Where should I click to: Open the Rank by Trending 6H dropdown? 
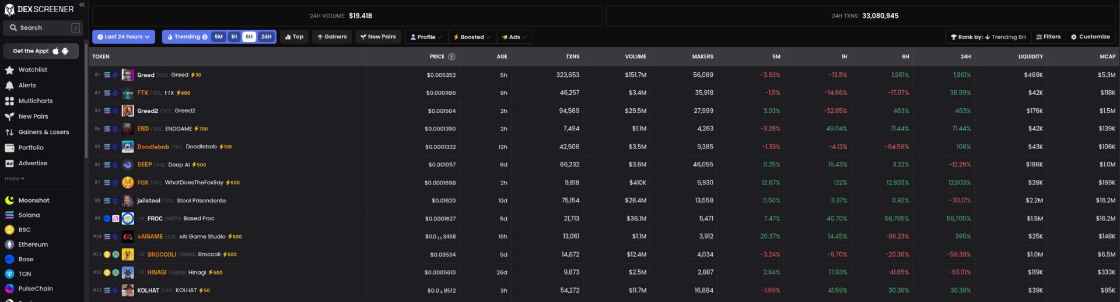click(x=988, y=37)
